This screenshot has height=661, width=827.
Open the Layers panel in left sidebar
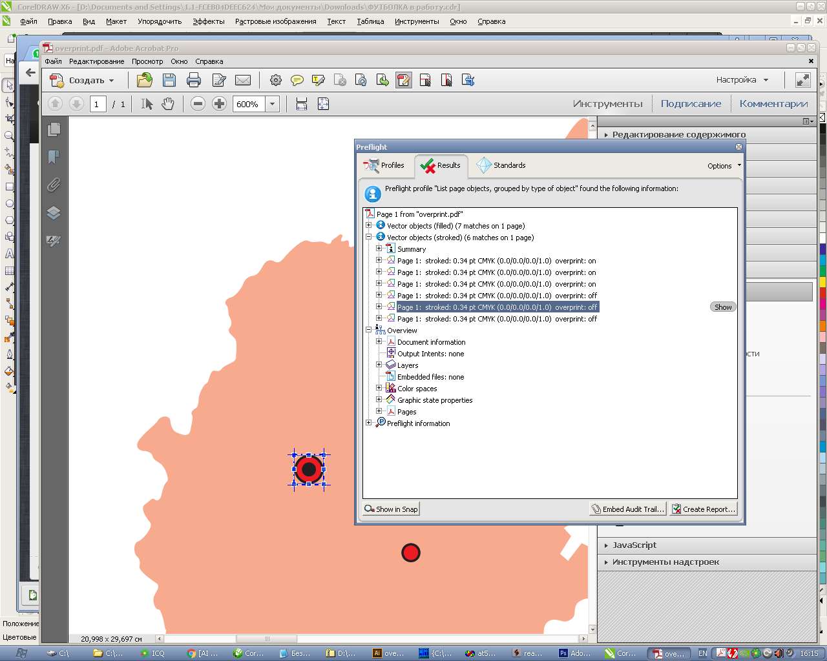(x=54, y=213)
